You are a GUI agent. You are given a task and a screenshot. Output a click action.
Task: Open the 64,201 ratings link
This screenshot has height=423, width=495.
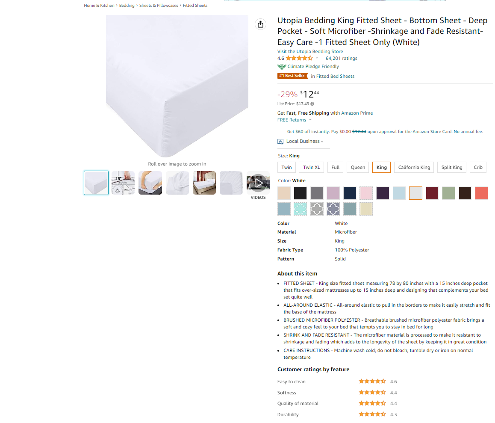pos(341,59)
